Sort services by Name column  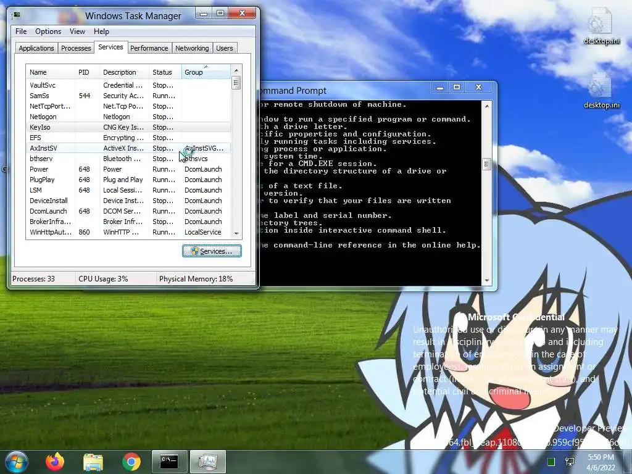pyautogui.click(x=51, y=72)
